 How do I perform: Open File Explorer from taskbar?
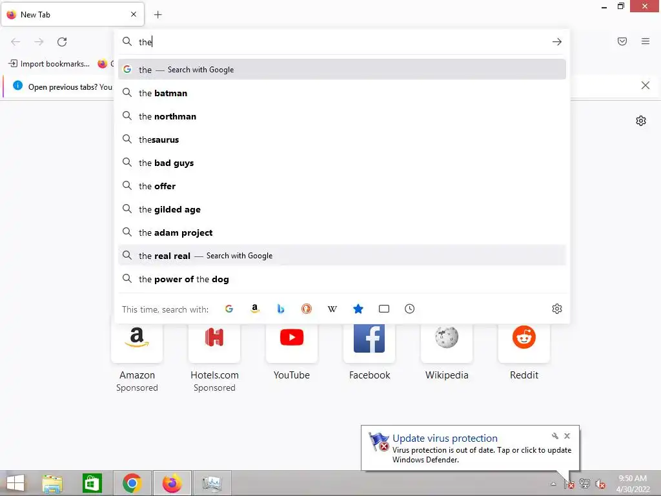pos(52,483)
